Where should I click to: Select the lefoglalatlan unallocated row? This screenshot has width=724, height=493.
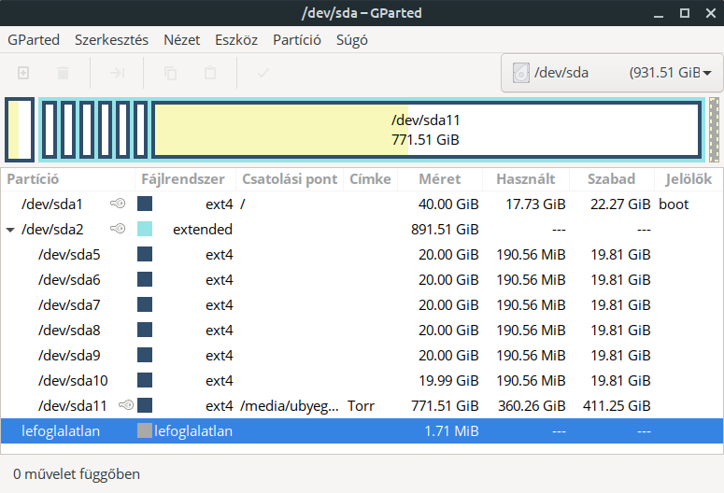362,430
